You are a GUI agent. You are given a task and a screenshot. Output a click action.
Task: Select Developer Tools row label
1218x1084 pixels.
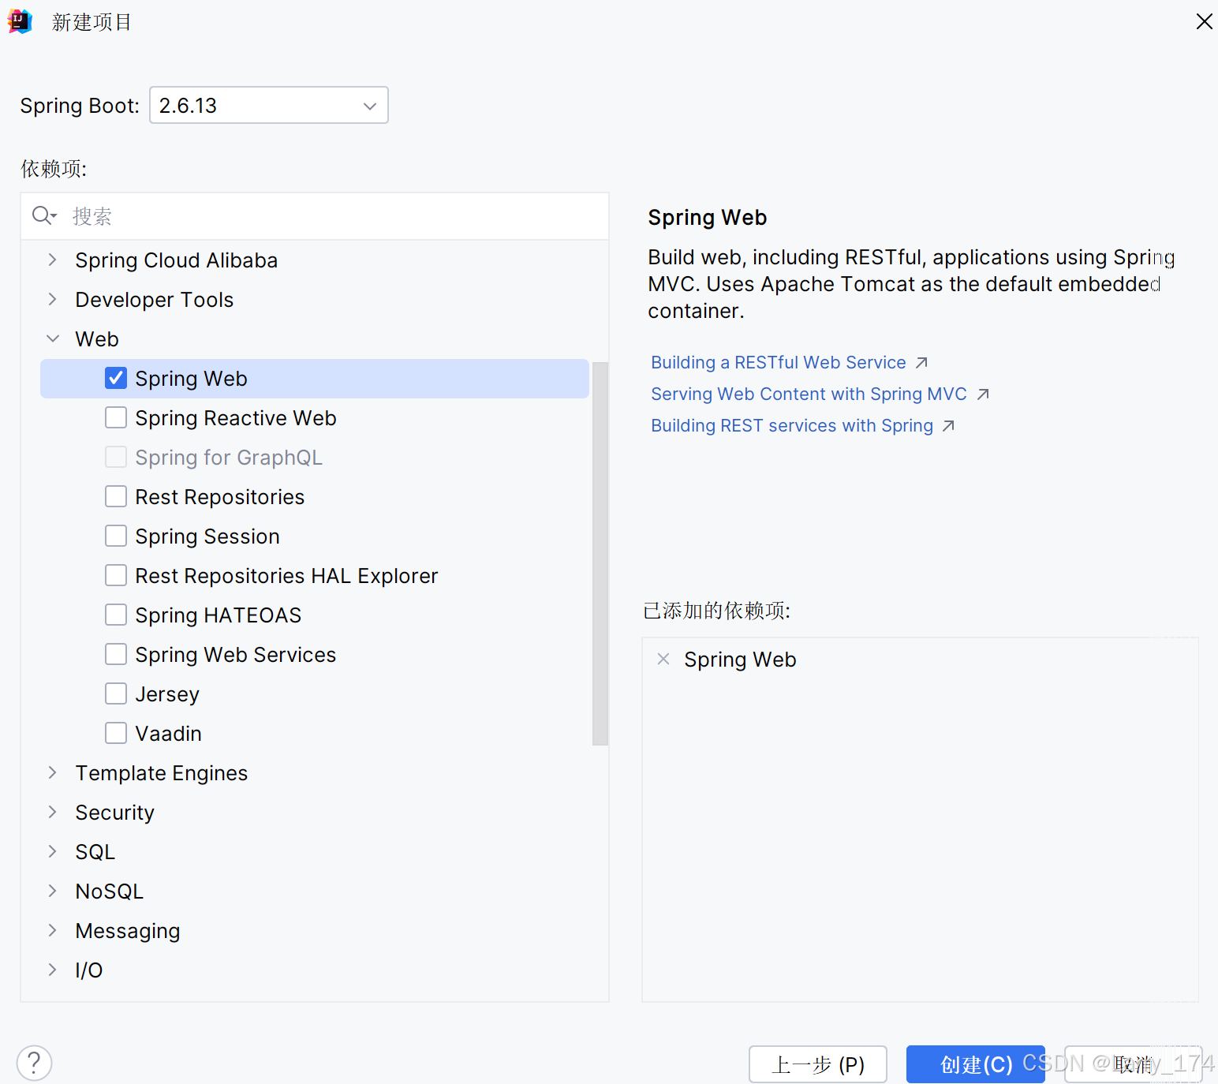tap(155, 300)
